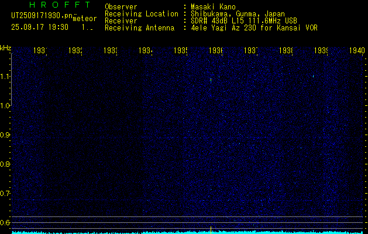The height and width of the screenshot is (234, 368).
Task: Click the 1938 time axis marker
Action: point(286,51)
